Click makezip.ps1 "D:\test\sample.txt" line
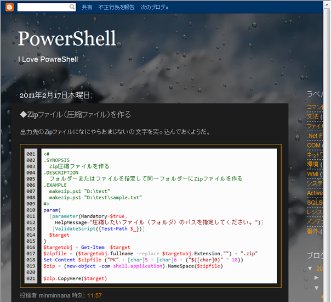 coord(95,198)
